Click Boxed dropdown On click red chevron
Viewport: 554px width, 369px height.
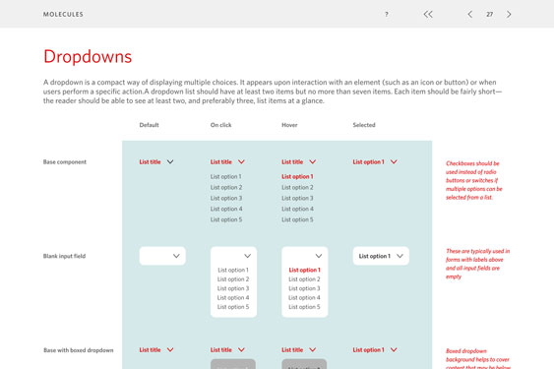(241, 350)
